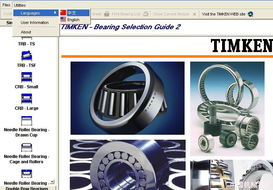Select Needle Roller Drawn Cup icon
The width and height of the screenshot is (273, 190).
click(x=26, y=120)
